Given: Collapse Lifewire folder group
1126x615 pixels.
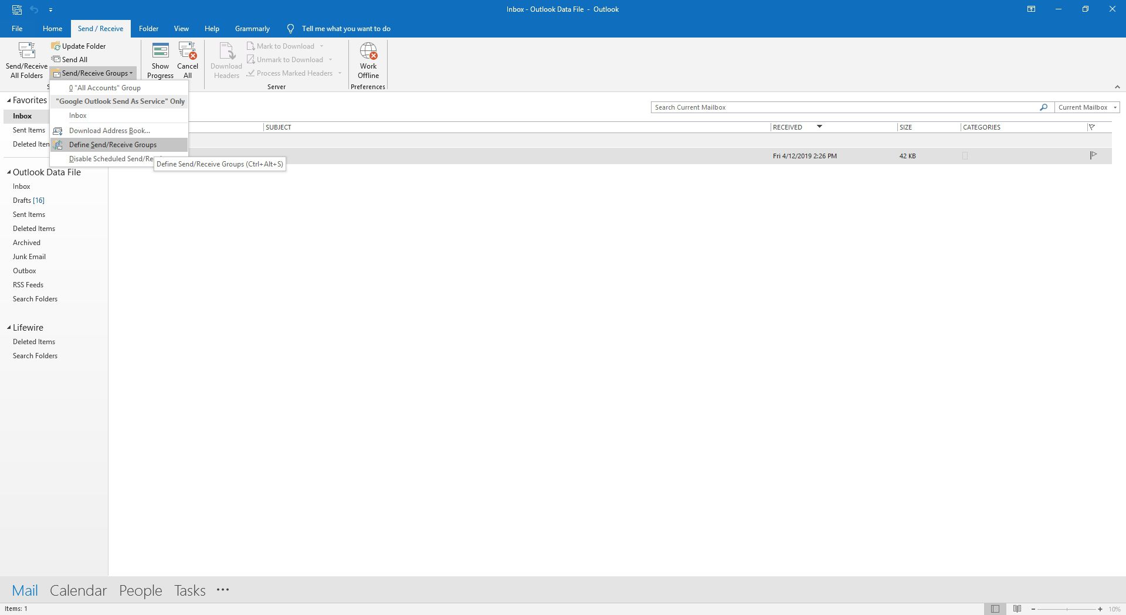Looking at the screenshot, I should tap(9, 328).
